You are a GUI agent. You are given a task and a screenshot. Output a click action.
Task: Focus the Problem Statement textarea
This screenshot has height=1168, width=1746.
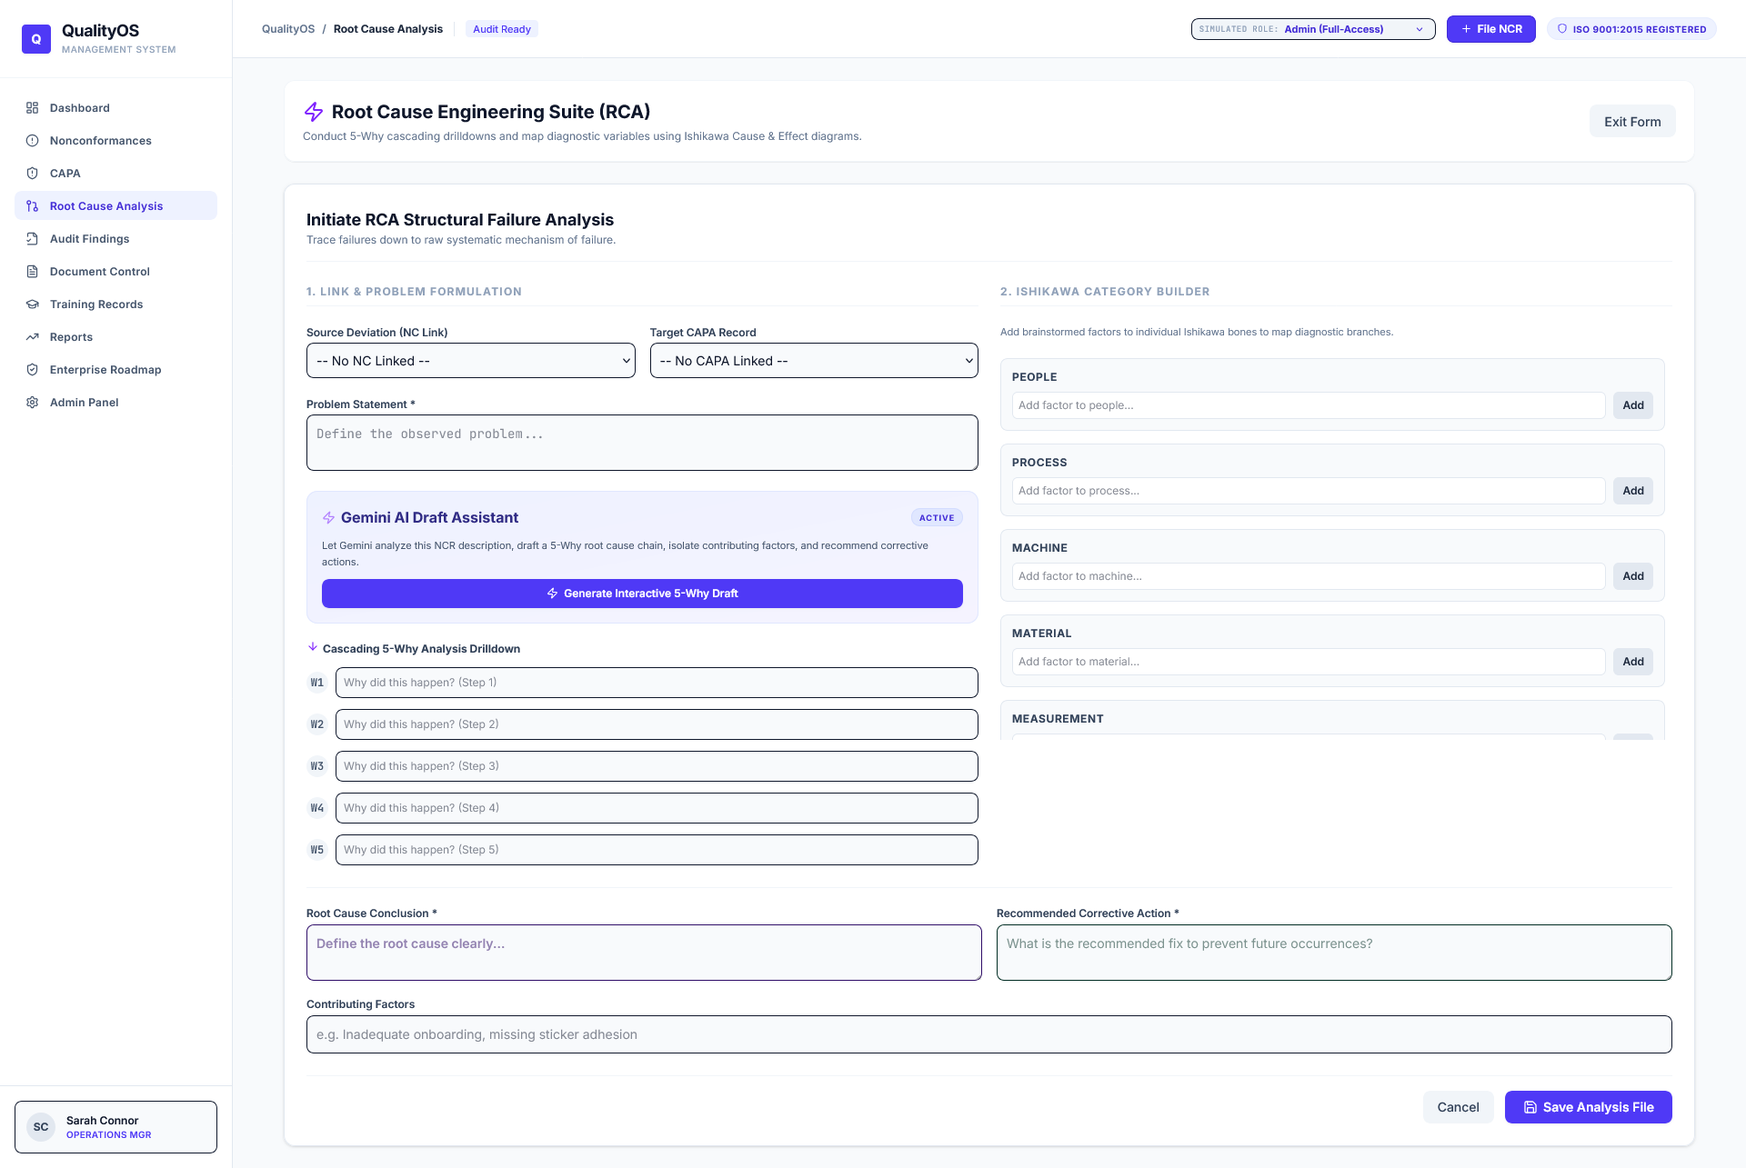[642, 443]
